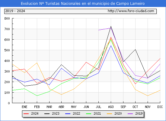Click the purple 2019 line start at JUL
The width and height of the screenshot is (166, 121).
coord(98,30)
